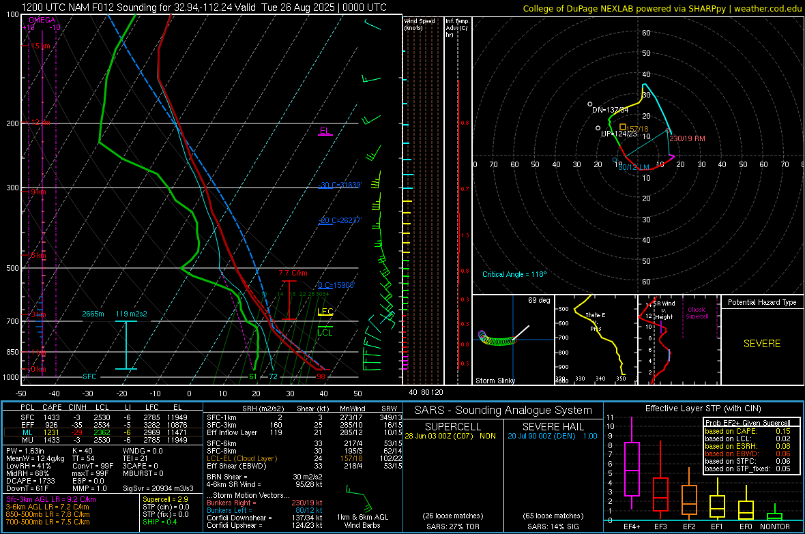Select the SFC-1km shear row
Screen dimensions: 805x534
point(304,417)
